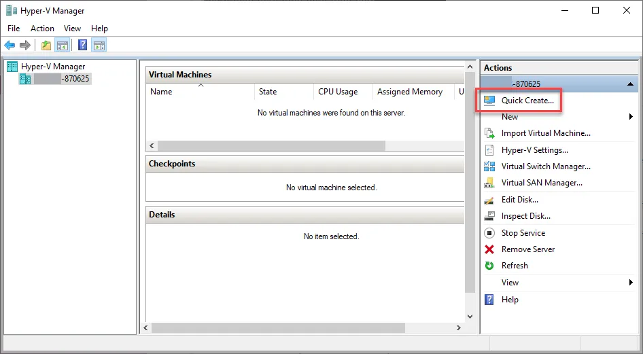Expand the View submenu arrow in Actions
643x354 pixels.
point(631,282)
